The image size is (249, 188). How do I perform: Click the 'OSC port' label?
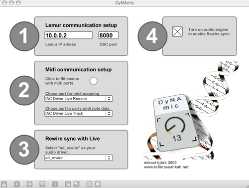108,44
